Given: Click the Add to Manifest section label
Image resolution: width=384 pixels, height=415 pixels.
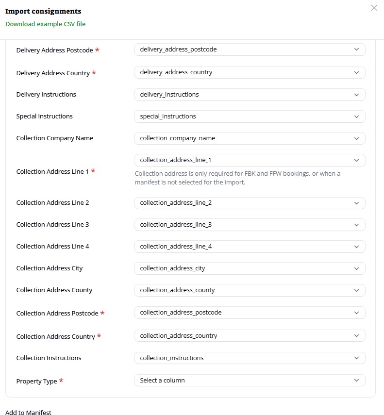Looking at the screenshot, I should coord(28,413).
